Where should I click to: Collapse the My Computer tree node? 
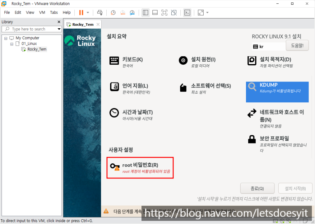pos(6,38)
